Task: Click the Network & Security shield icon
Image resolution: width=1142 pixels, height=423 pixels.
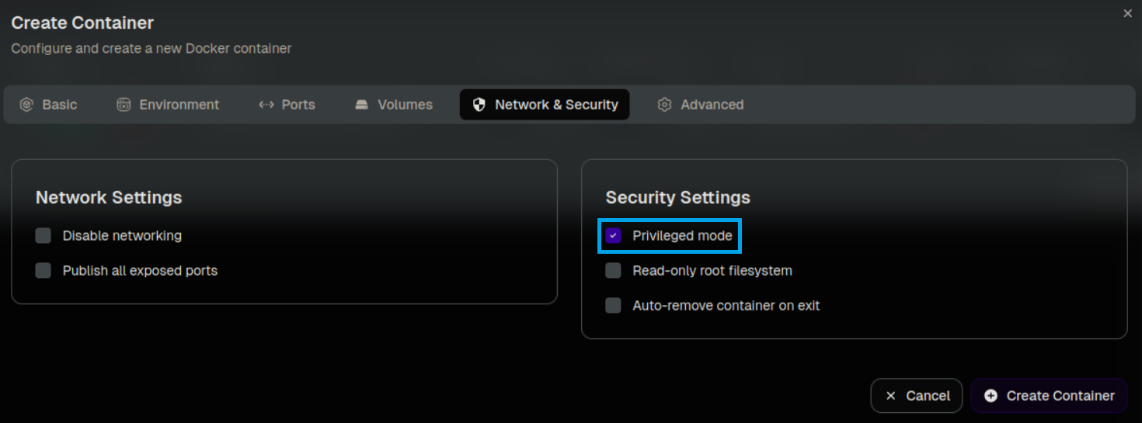Action: [479, 105]
